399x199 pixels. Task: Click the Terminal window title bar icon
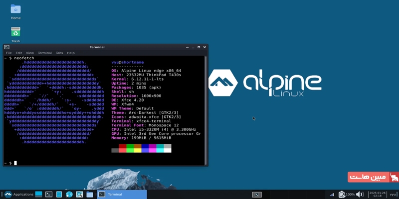point(7,47)
